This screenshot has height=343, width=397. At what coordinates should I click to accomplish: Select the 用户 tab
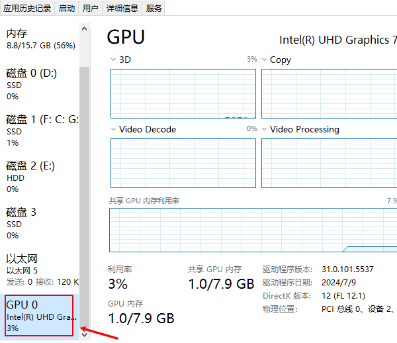[x=90, y=8]
